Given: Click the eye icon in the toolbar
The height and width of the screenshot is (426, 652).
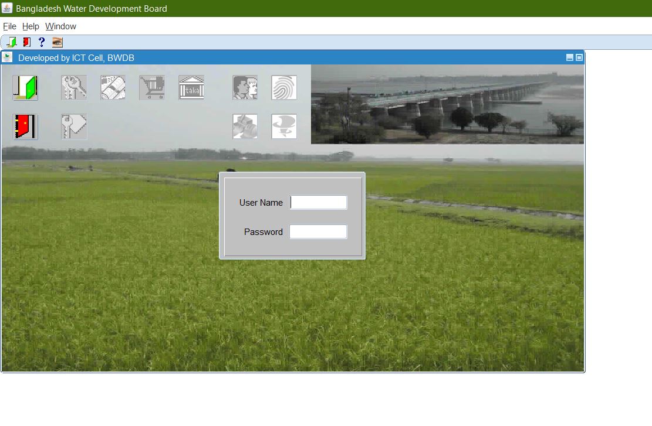Looking at the screenshot, I should pyautogui.click(x=57, y=42).
